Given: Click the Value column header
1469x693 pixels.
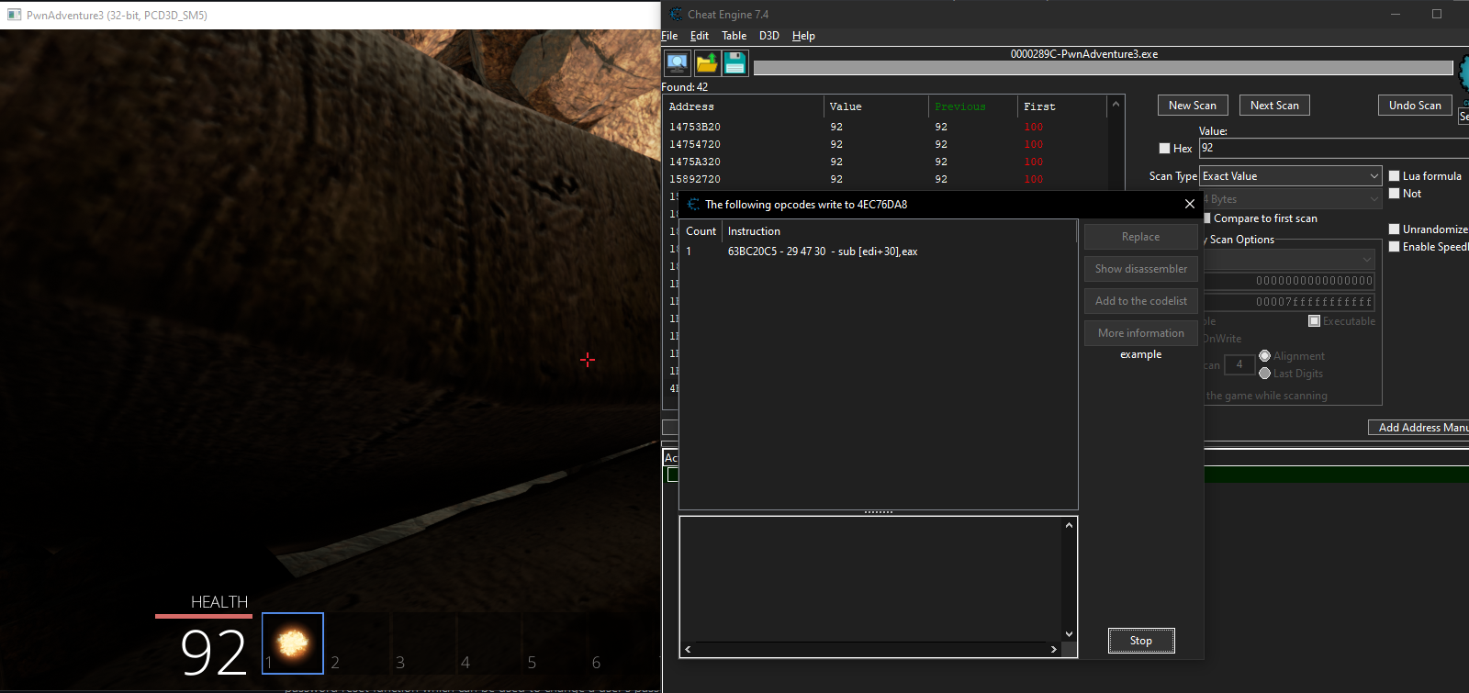Looking at the screenshot, I should [876, 106].
